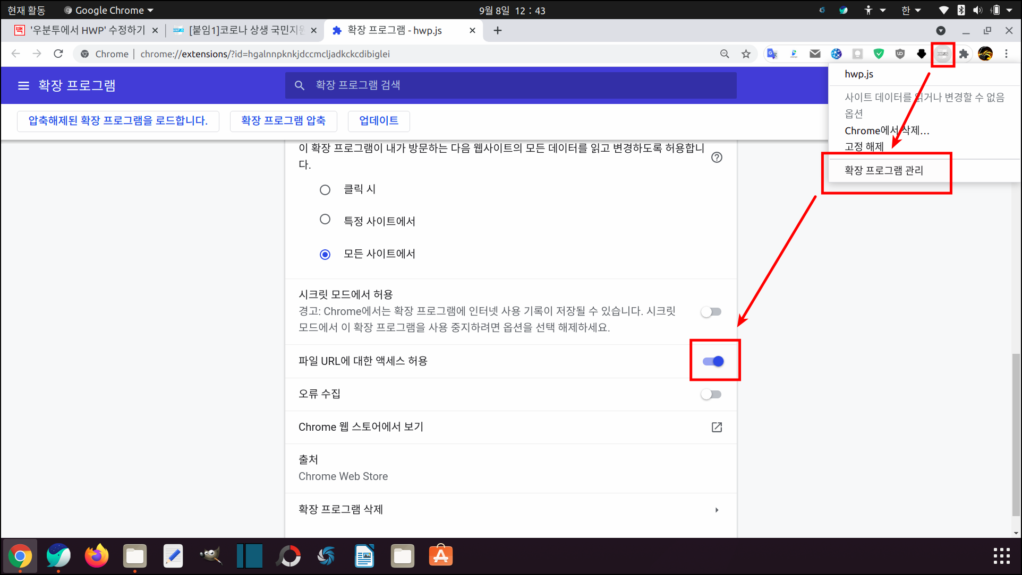Open the Extensions puzzle-piece menu
The image size is (1022, 575).
(964, 54)
